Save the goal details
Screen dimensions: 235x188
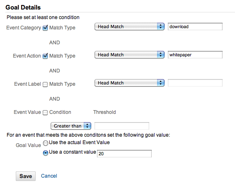click(26, 176)
